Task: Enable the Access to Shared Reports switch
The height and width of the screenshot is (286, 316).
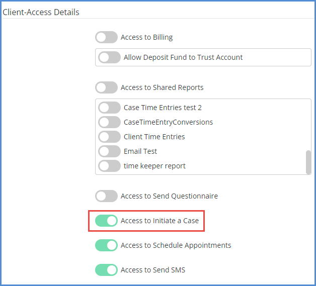Action: click(x=106, y=87)
